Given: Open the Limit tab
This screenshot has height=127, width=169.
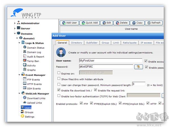Looking at the screenshot, I should click(x=116, y=43).
